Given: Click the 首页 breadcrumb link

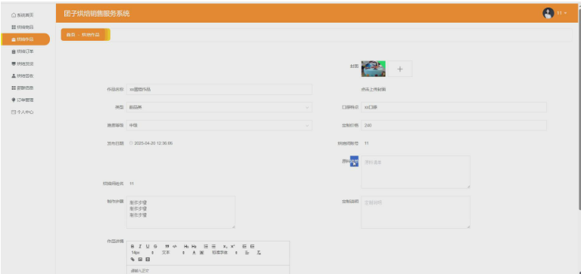Looking at the screenshot, I should tap(70, 35).
